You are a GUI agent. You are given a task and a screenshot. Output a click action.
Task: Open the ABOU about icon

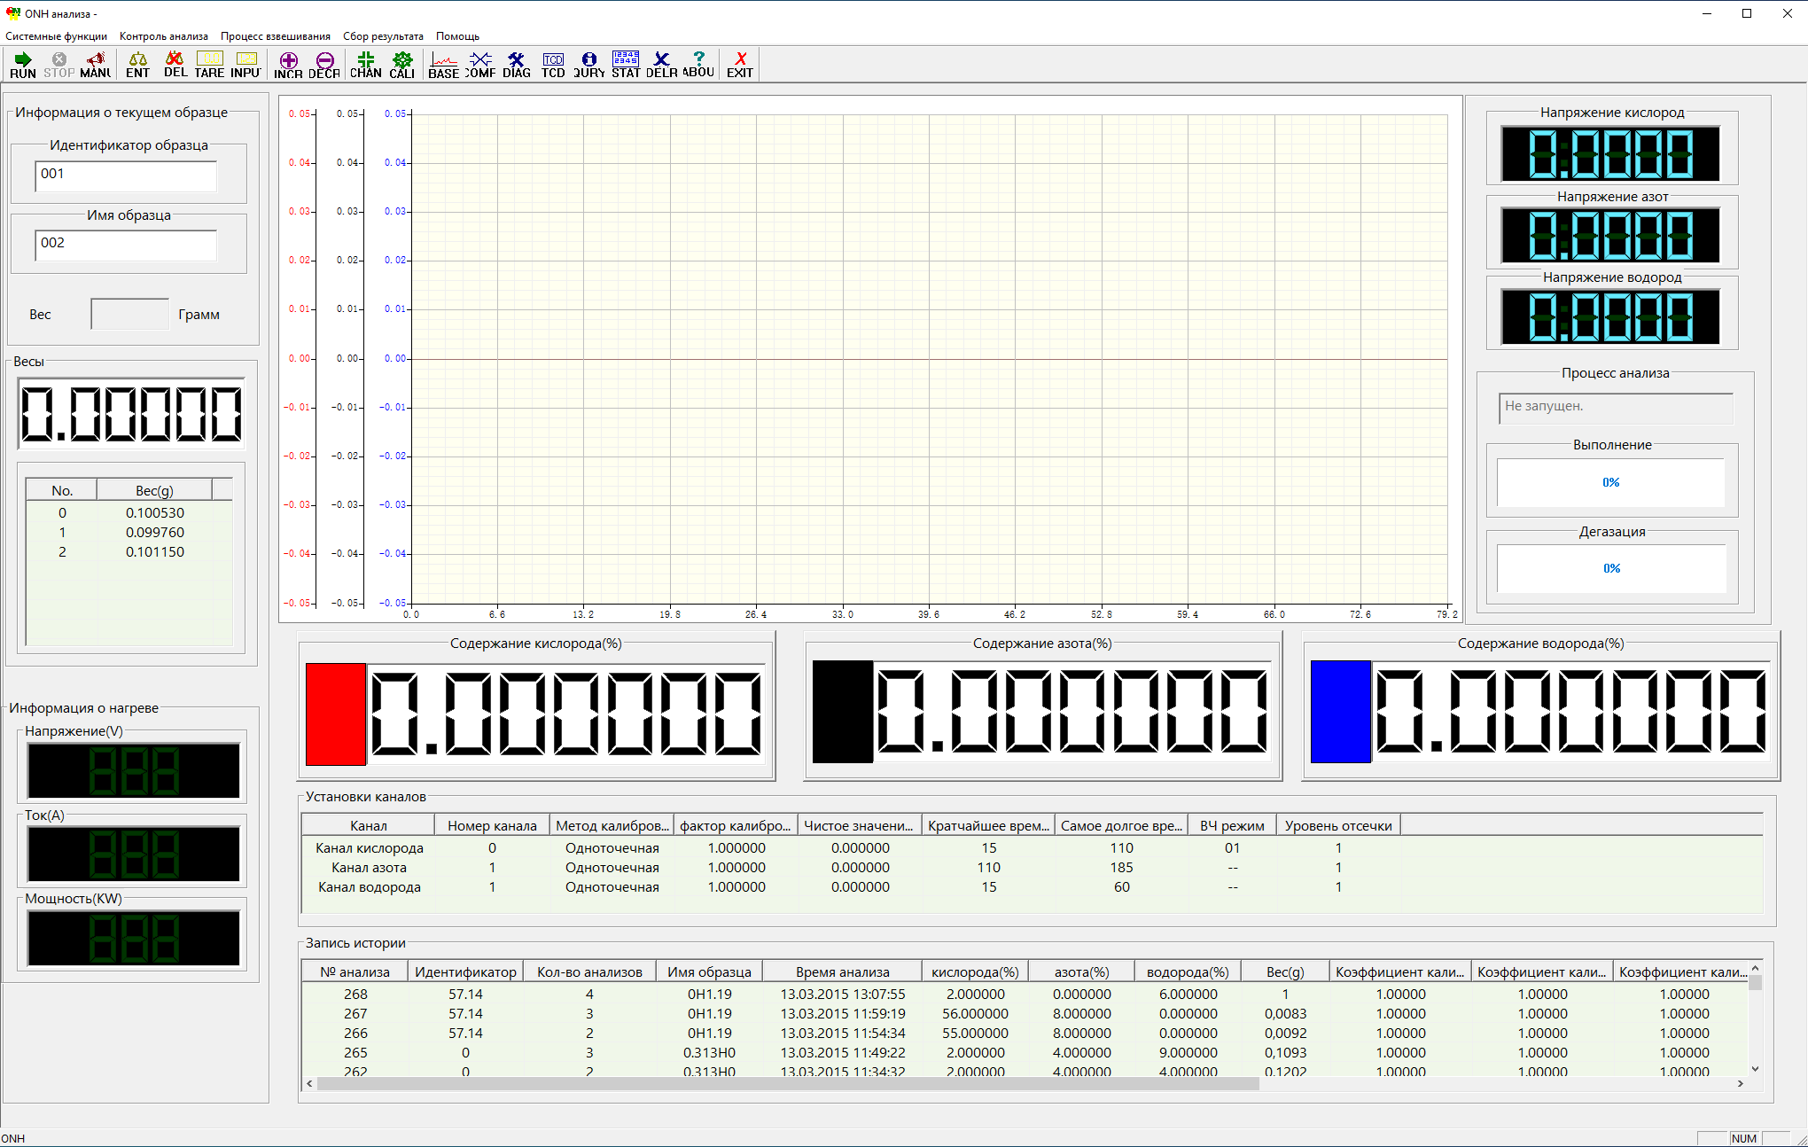click(698, 64)
